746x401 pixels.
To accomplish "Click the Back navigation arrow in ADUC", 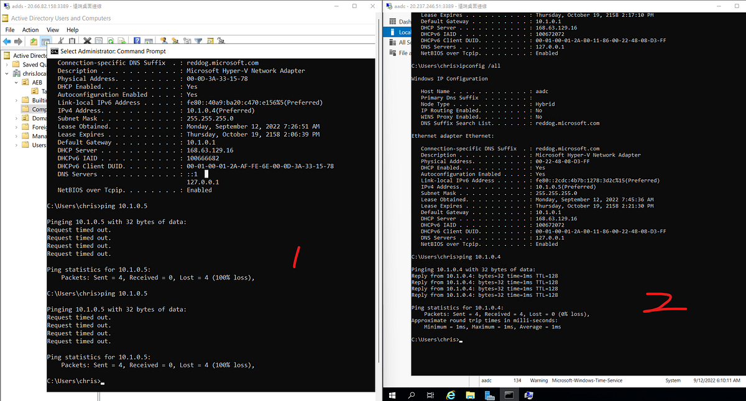I will pyautogui.click(x=6, y=41).
